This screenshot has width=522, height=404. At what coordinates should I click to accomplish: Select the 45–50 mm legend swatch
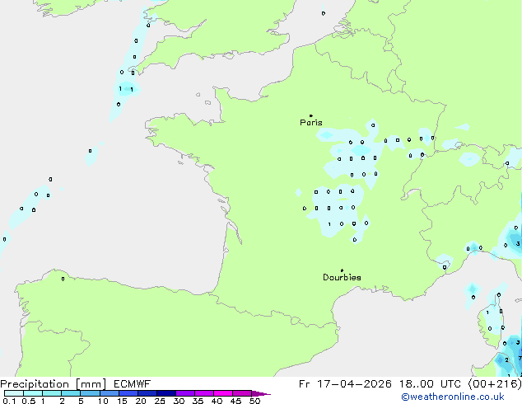[x=242, y=393]
